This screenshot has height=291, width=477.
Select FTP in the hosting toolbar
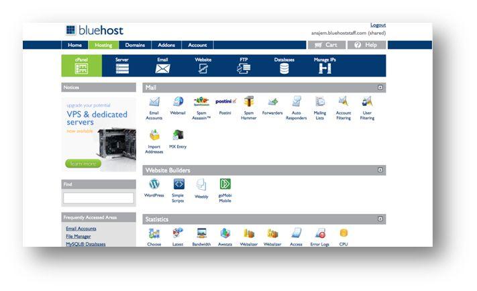[x=244, y=66]
